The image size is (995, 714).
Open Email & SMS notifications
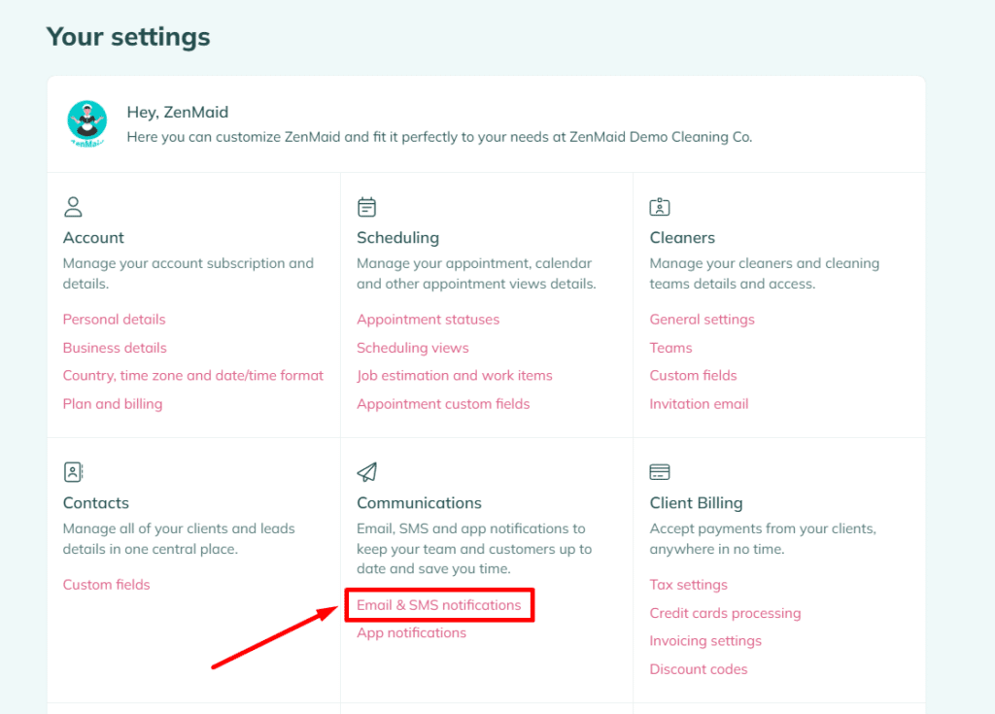tap(438, 605)
